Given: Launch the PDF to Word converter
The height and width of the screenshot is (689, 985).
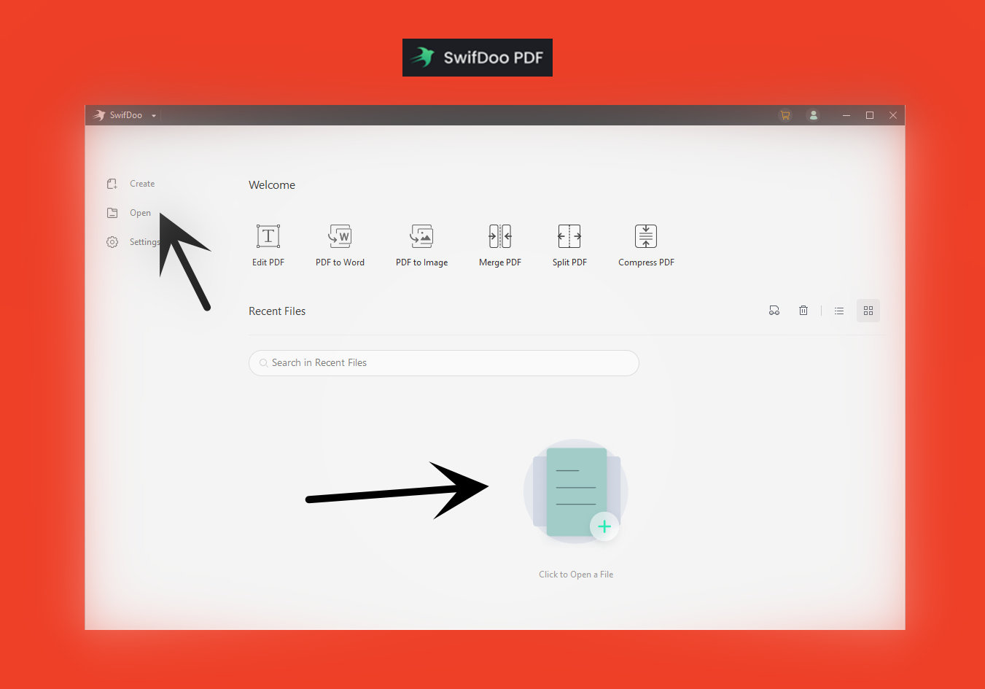Looking at the screenshot, I should (340, 246).
